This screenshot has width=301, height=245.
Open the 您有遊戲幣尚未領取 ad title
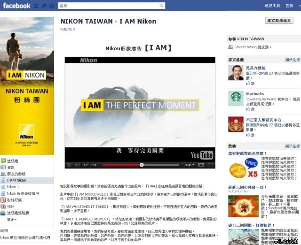pyautogui.click(x=247, y=153)
